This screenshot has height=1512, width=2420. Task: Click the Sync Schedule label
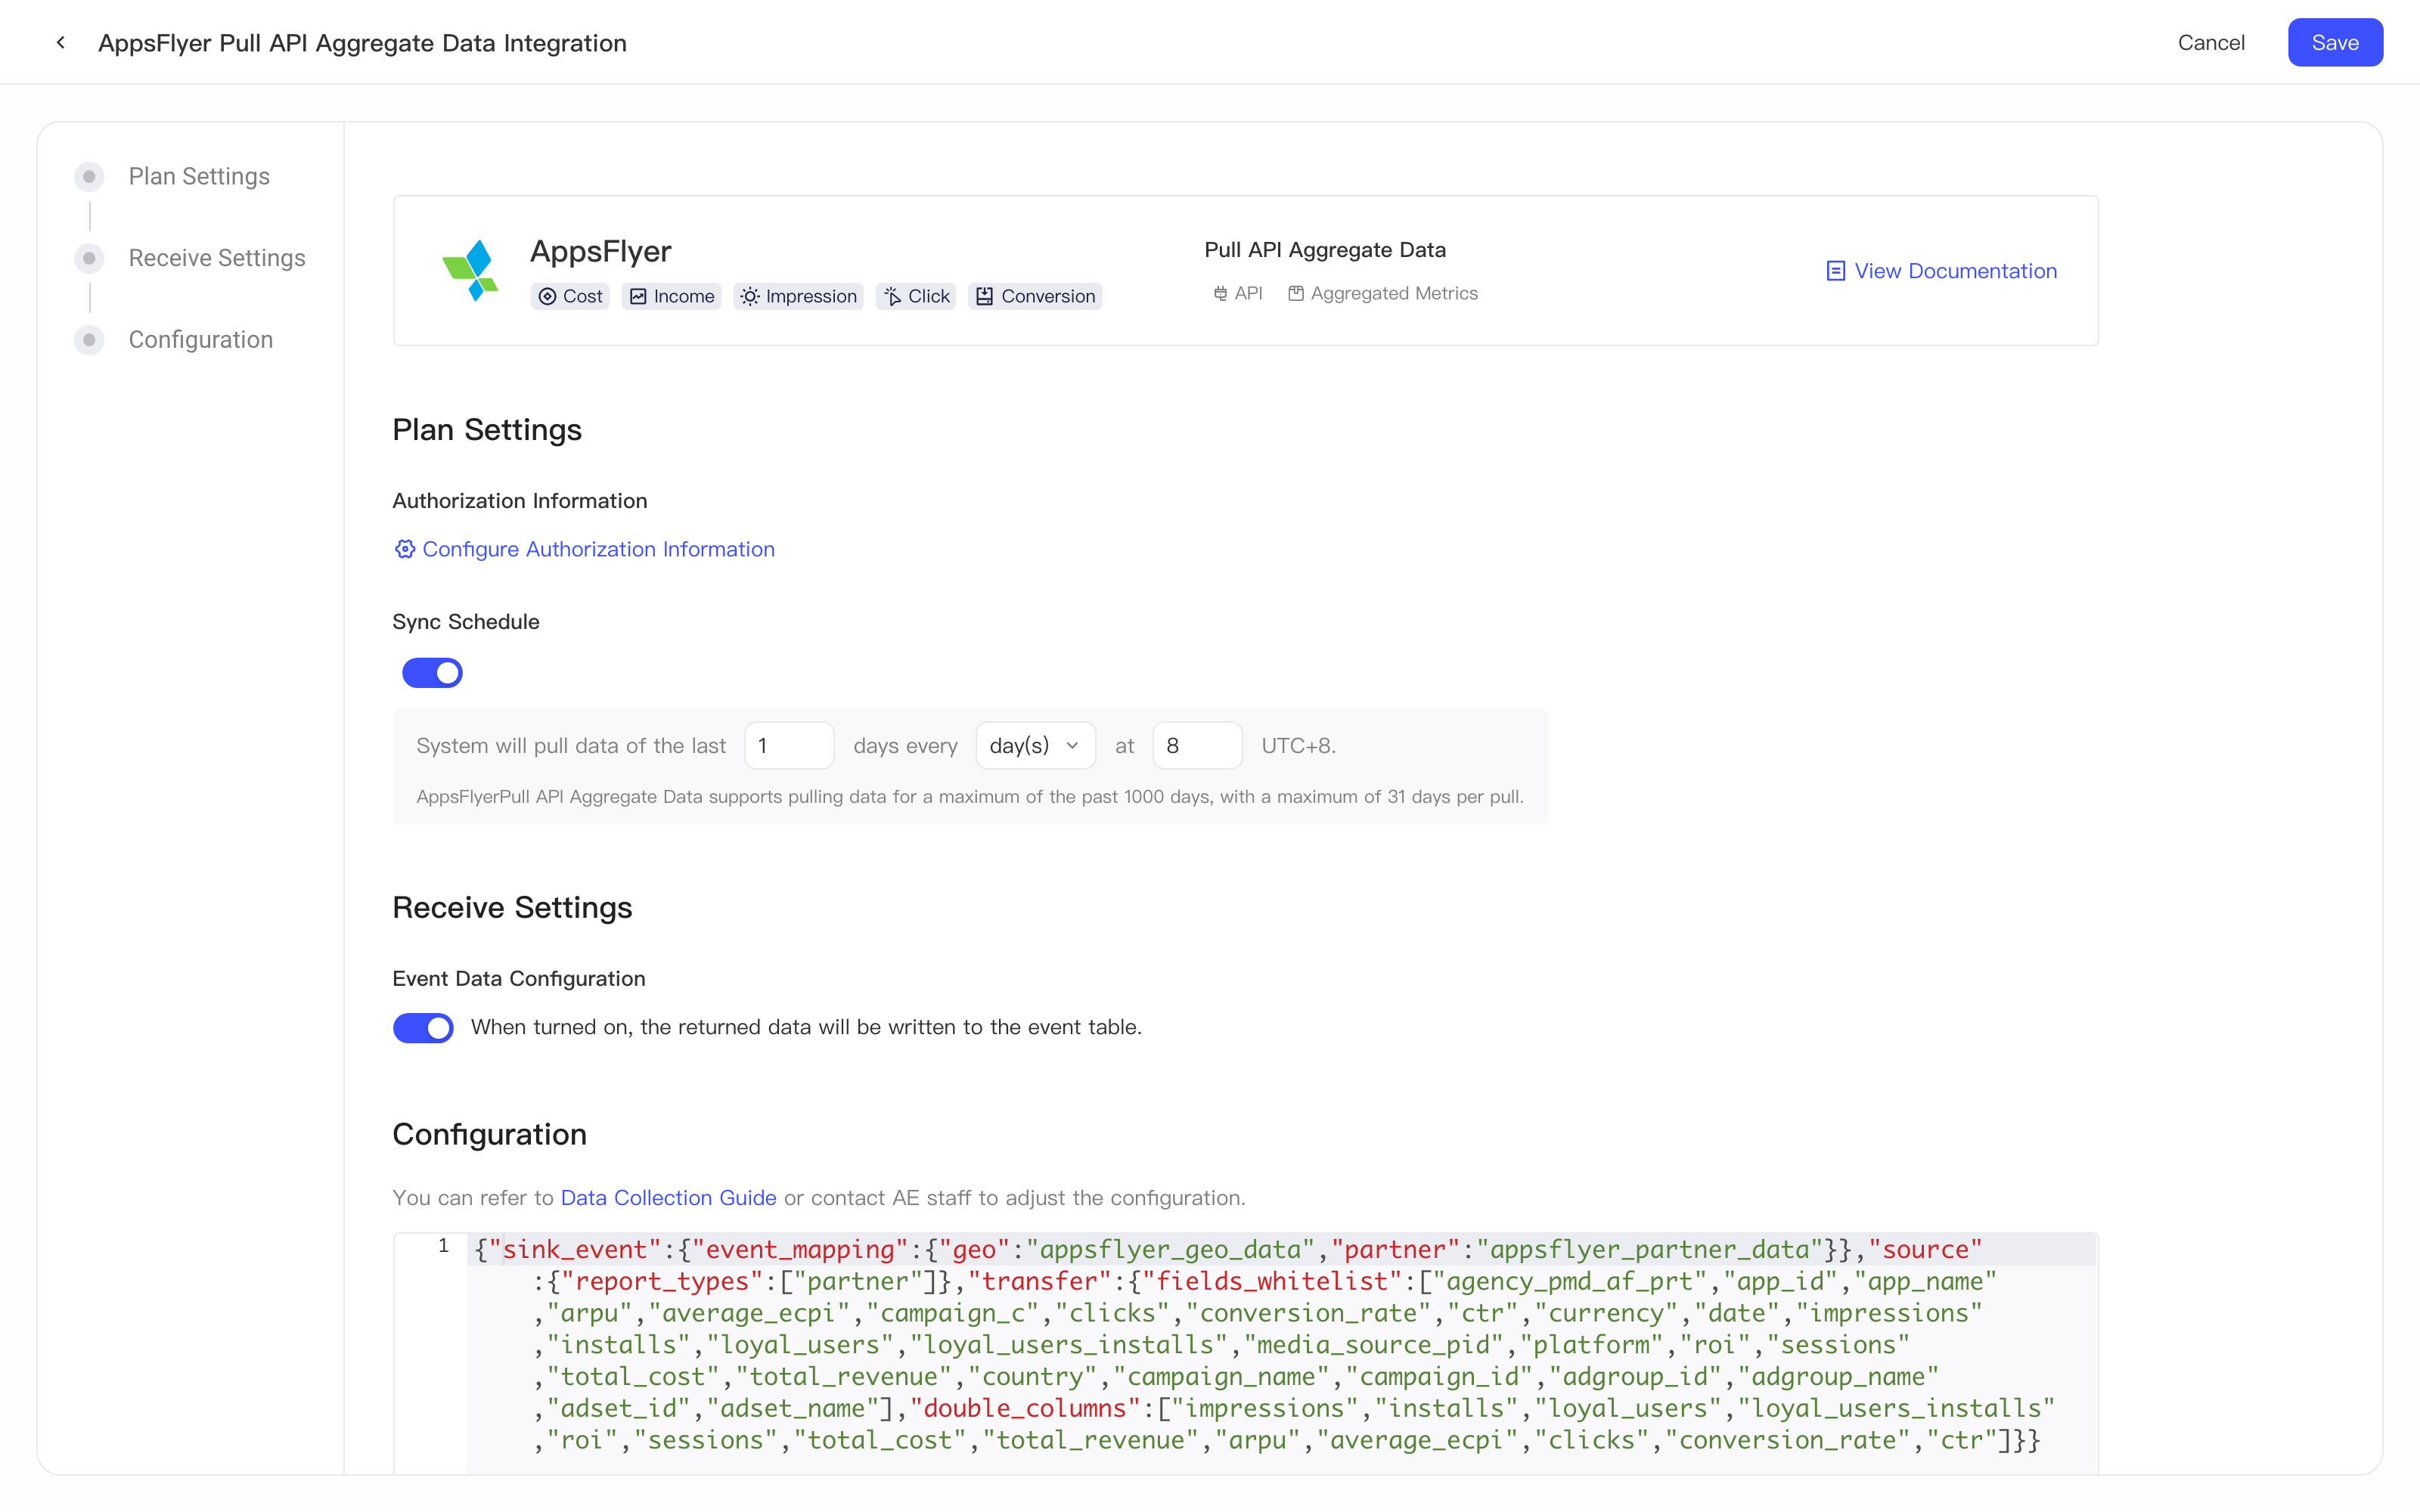point(466,622)
